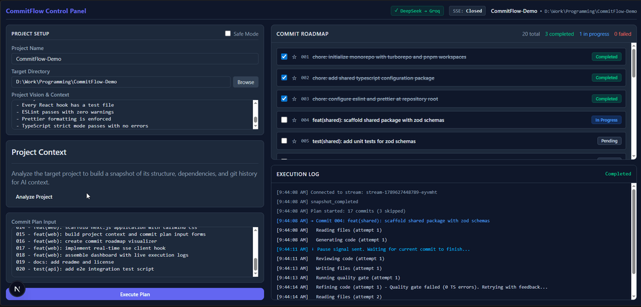Click the 'Plan started: 17 commits' log line
Image resolution: width=641 pixels, height=307 pixels.
coord(341,211)
